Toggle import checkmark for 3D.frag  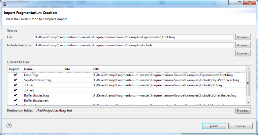pos(15,85)
